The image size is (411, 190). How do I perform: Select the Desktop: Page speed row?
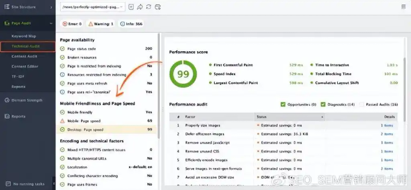coord(106,130)
